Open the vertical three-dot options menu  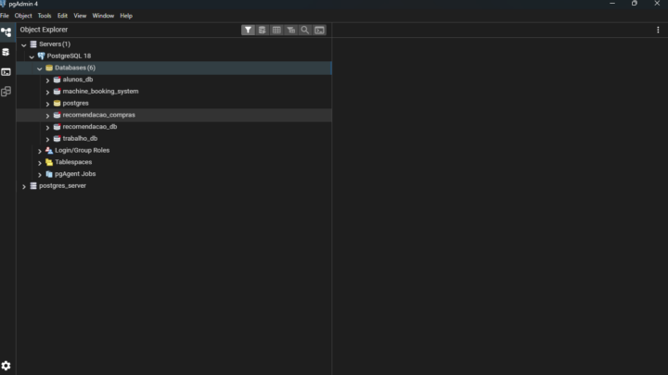(658, 30)
